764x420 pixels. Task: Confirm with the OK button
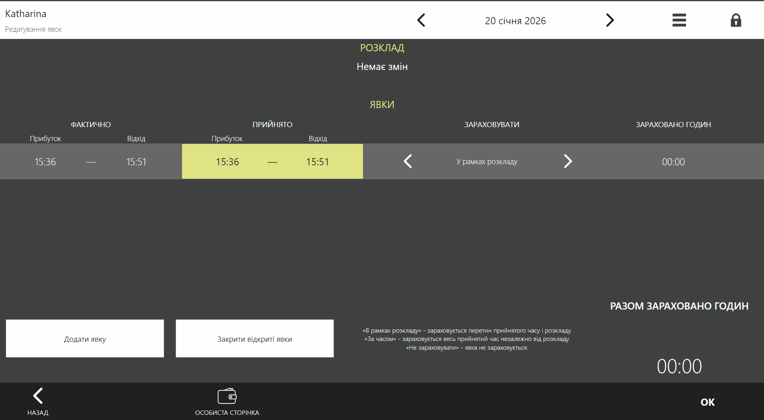click(x=707, y=402)
